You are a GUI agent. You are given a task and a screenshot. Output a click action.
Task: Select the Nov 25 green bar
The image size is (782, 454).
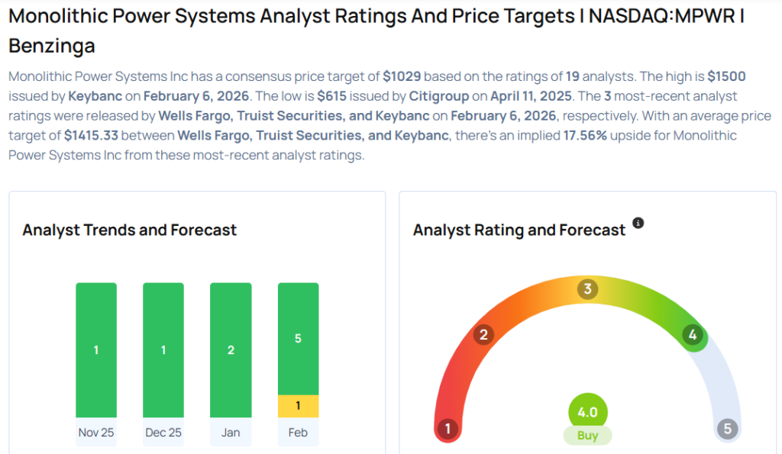pos(96,349)
